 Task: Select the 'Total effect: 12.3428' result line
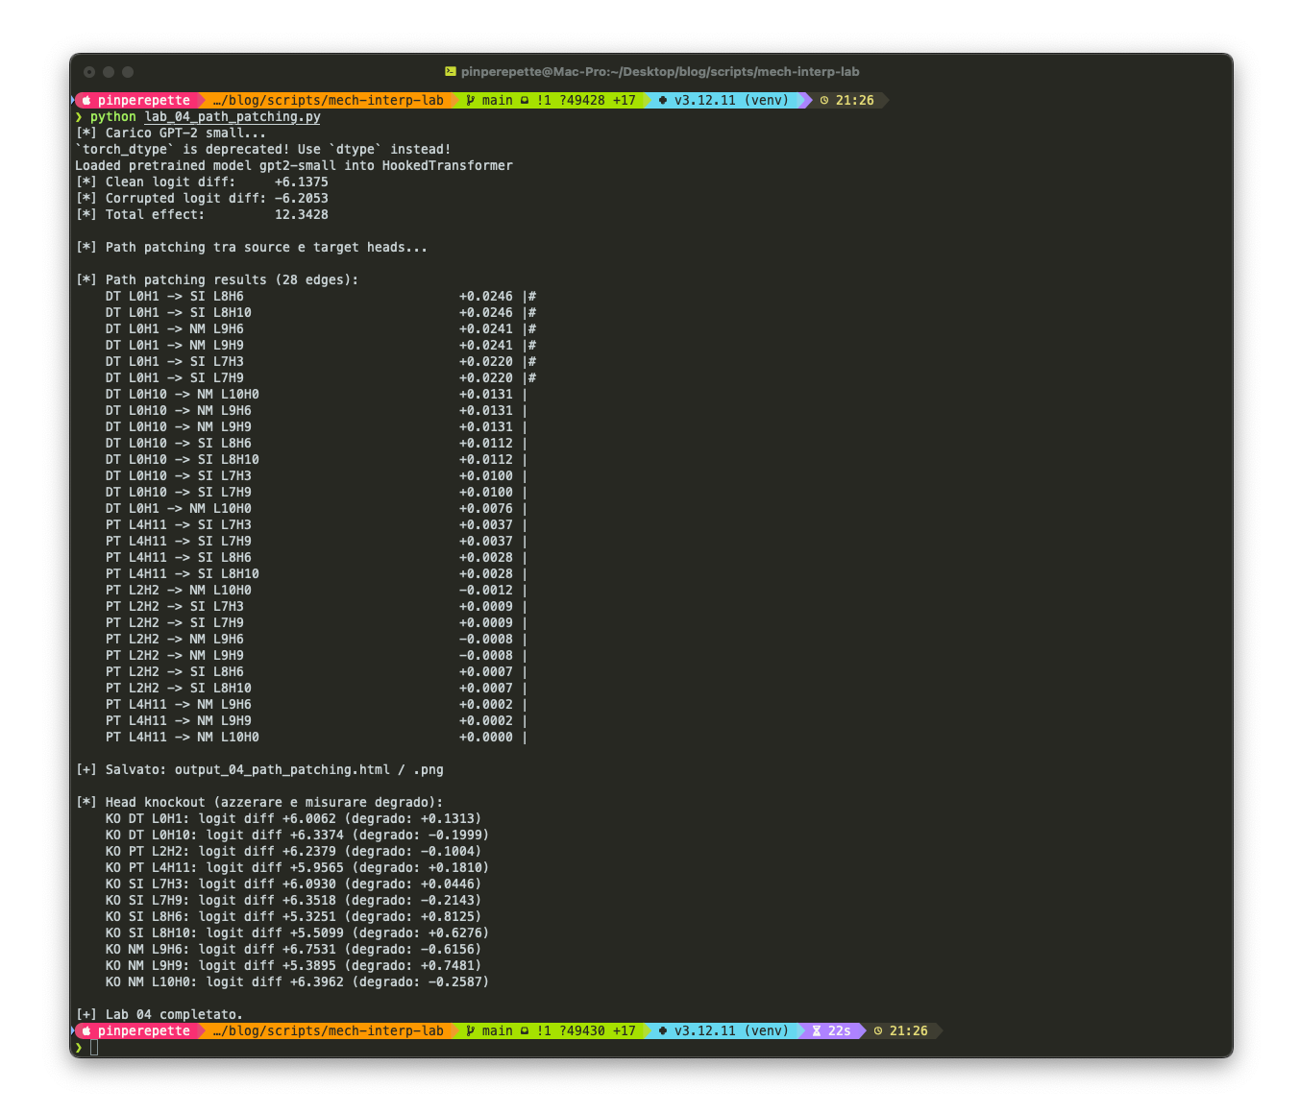[202, 214]
